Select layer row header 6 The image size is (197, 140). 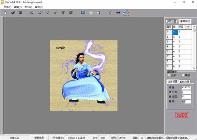[169, 56]
